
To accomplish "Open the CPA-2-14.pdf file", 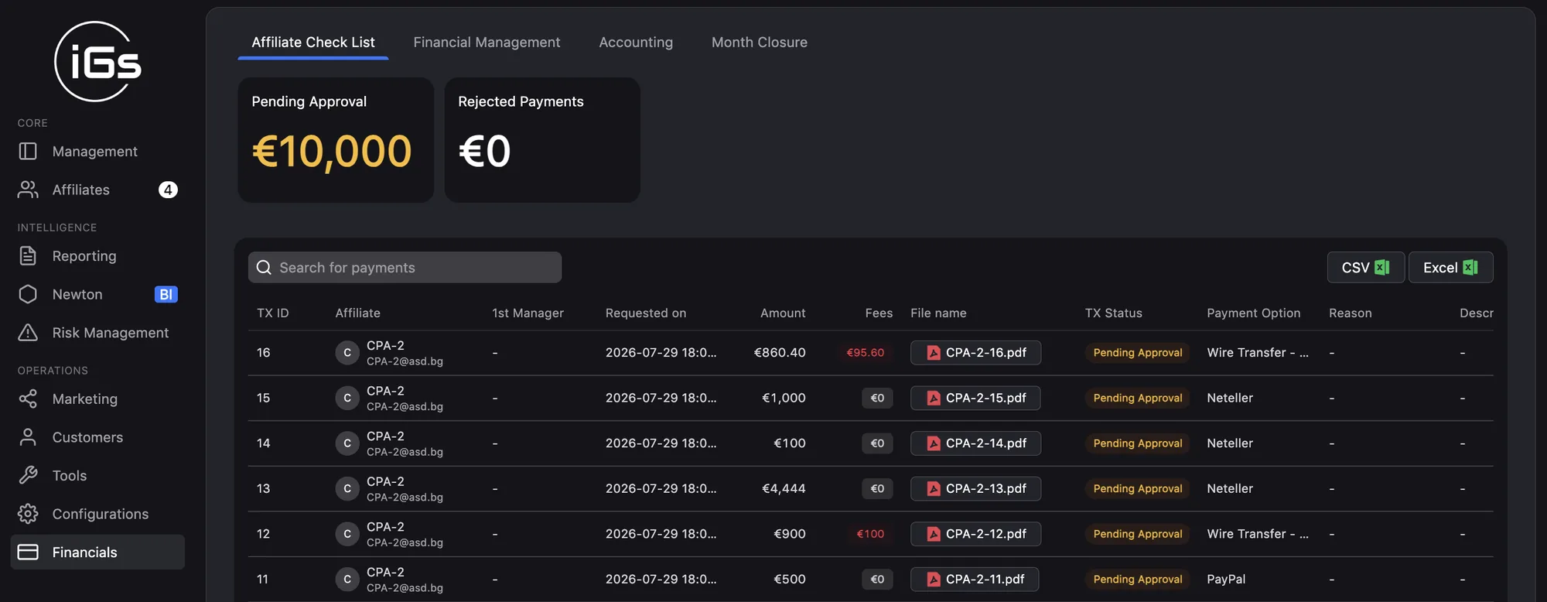I will (975, 443).
